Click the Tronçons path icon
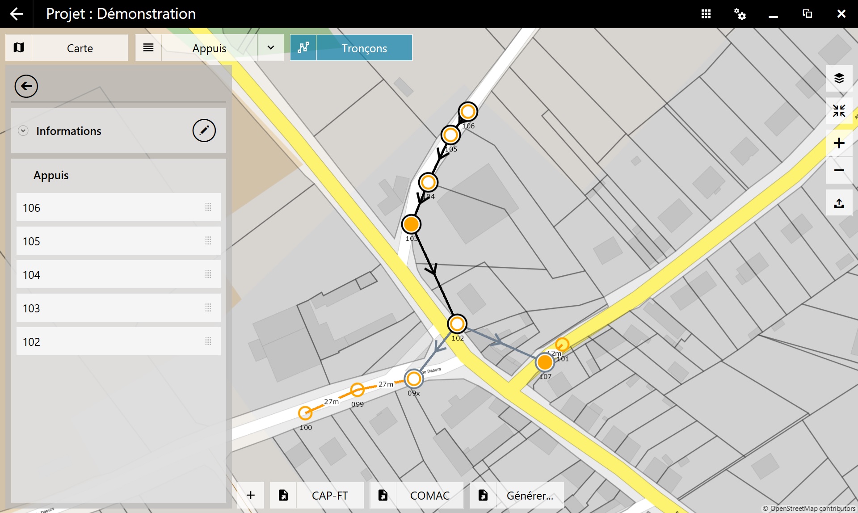Viewport: 858px width, 513px height. [303, 47]
